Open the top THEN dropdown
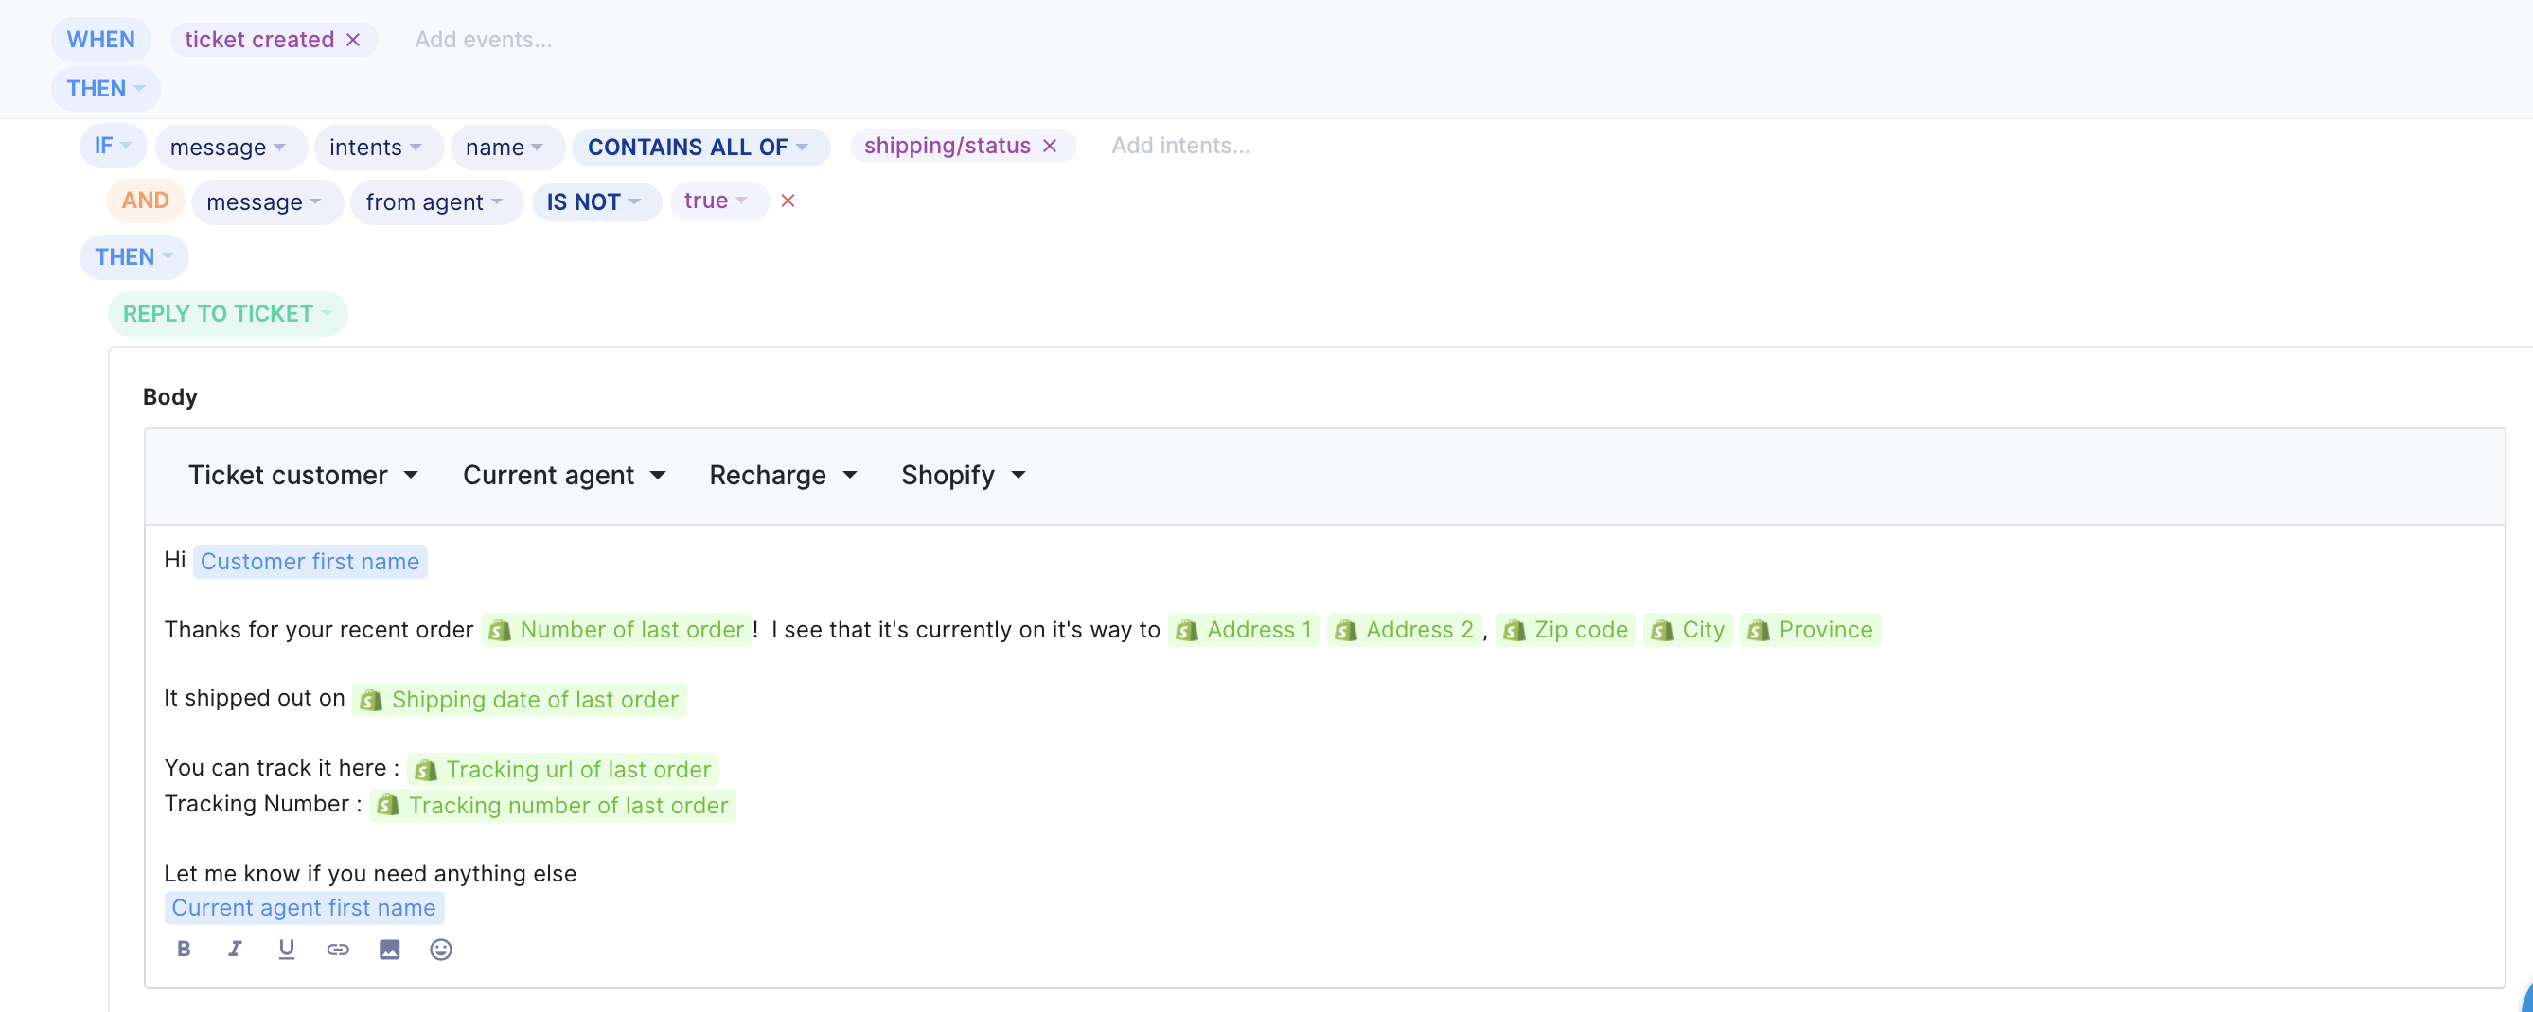 click(x=105, y=88)
